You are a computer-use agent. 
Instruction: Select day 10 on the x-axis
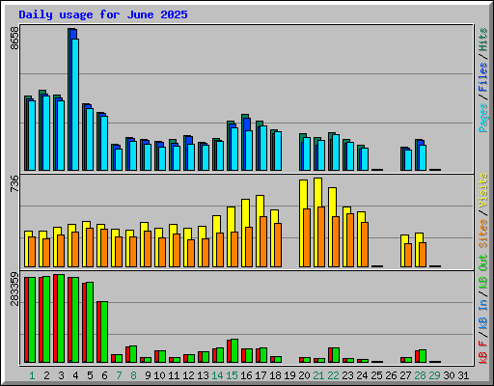coord(159,375)
